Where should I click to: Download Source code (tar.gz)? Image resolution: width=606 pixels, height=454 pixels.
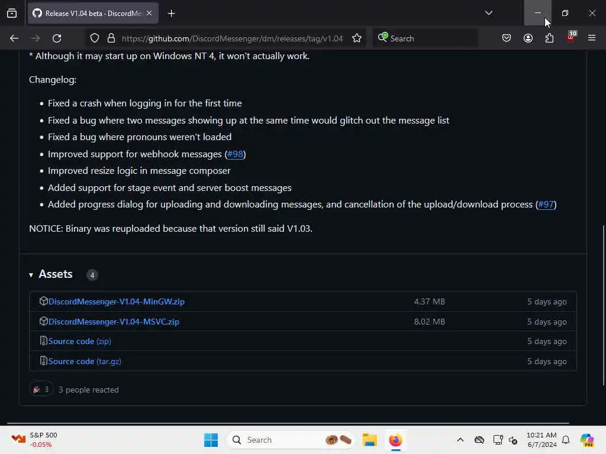click(x=85, y=361)
